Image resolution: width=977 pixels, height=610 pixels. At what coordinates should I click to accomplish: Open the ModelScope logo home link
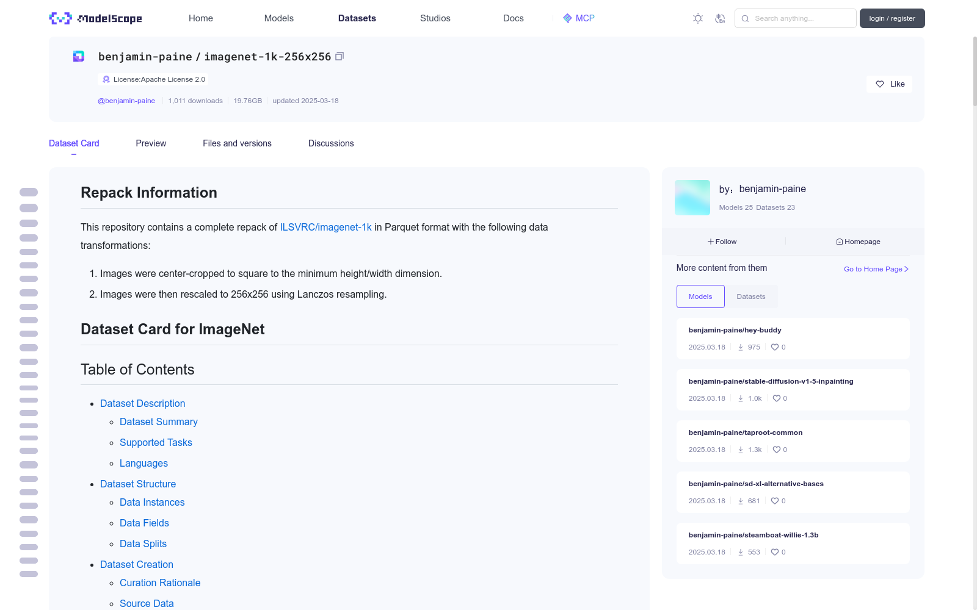pos(95,18)
